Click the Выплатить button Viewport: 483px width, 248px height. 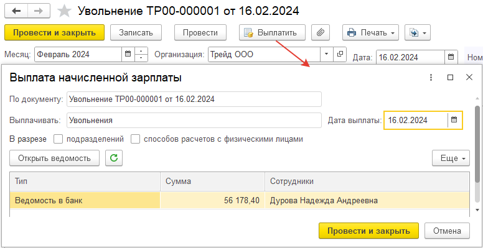point(272,32)
